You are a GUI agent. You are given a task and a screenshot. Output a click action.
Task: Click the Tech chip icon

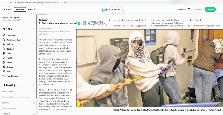click(x=4, y=53)
